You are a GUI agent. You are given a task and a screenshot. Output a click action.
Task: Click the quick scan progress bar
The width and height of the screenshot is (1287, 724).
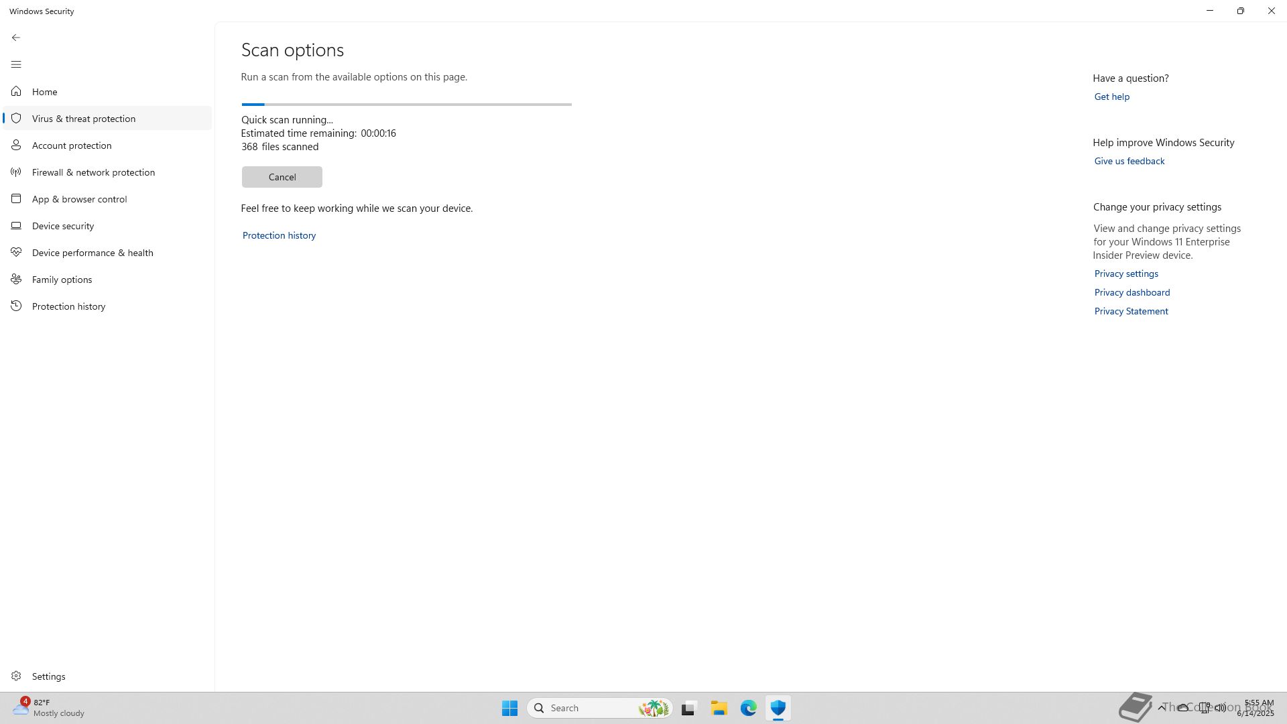[x=406, y=105]
